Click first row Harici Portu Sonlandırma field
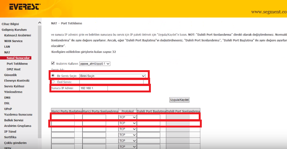Viewport: 287px width, 149px height. tap(94, 117)
